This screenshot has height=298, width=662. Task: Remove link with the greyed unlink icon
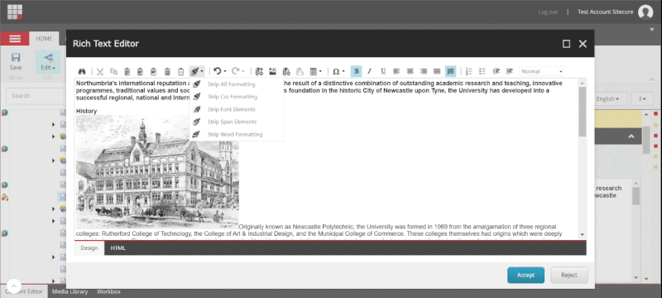[300, 71]
